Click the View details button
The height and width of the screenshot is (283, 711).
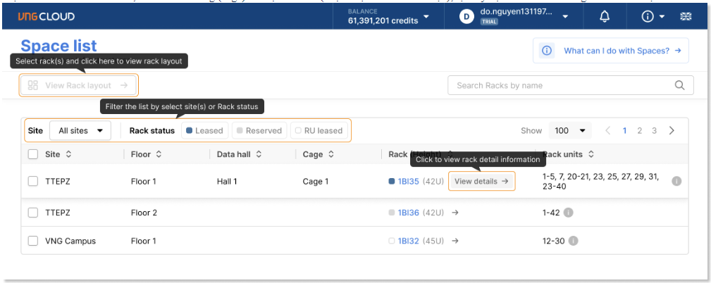pyautogui.click(x=481, y=182)
